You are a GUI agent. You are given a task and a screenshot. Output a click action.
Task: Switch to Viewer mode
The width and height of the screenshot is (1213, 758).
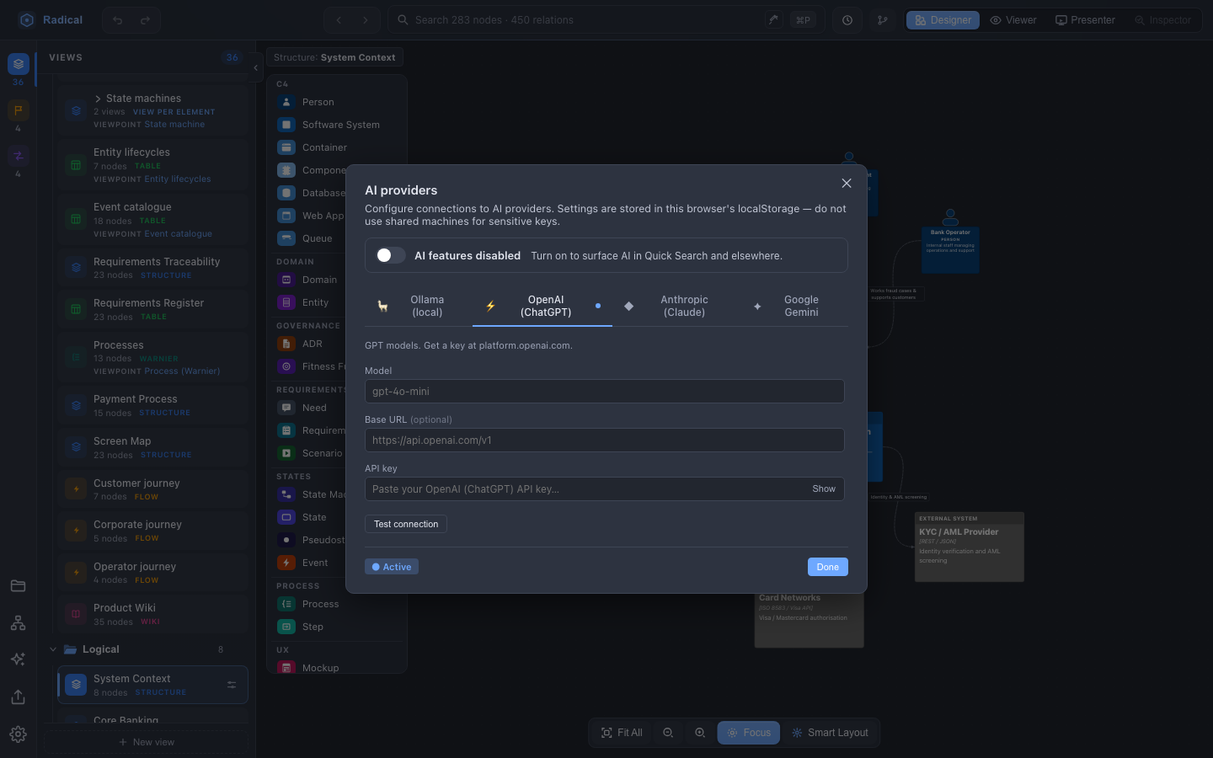click(1013, 20)
